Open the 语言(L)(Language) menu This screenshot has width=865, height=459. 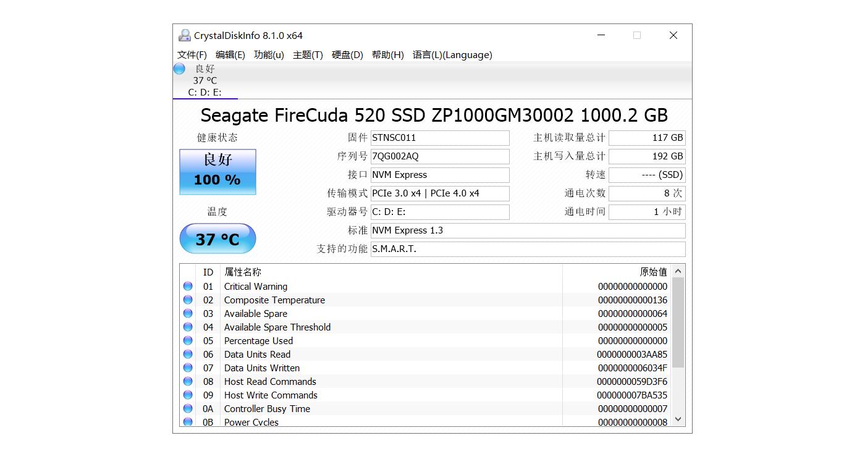[452, 55]
